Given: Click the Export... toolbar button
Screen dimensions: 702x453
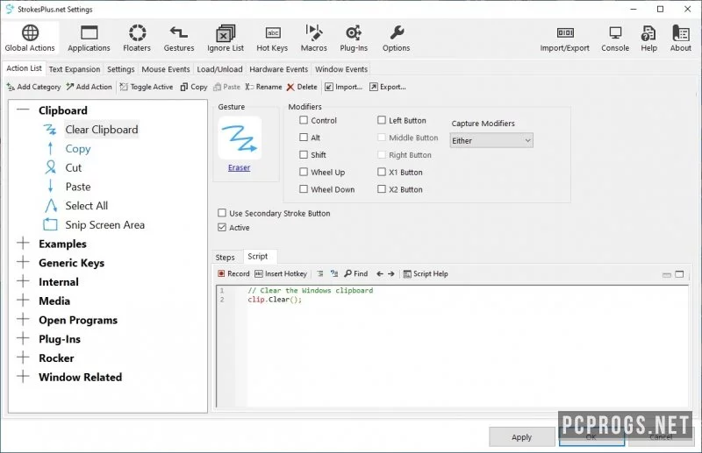Looking at the screenshot, I should [388, 87].
